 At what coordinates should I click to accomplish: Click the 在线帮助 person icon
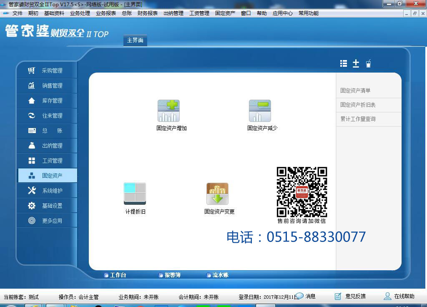[387, 296]
